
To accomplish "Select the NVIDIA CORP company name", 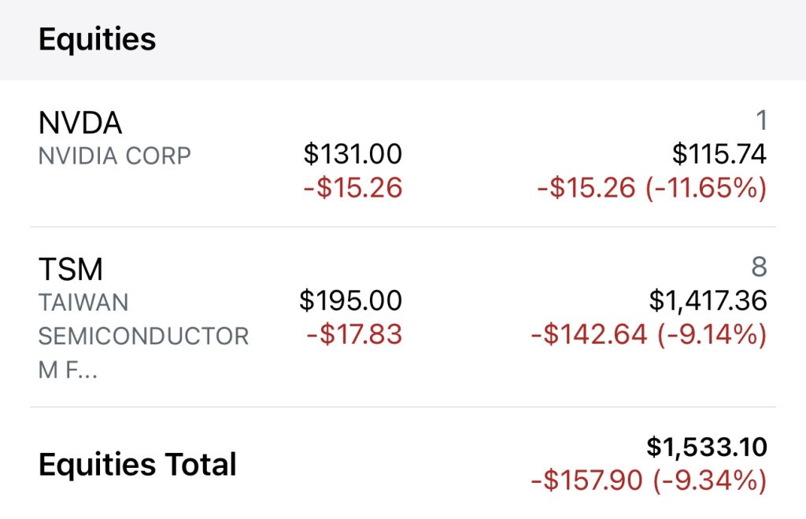I will click(x=115, y=156).
